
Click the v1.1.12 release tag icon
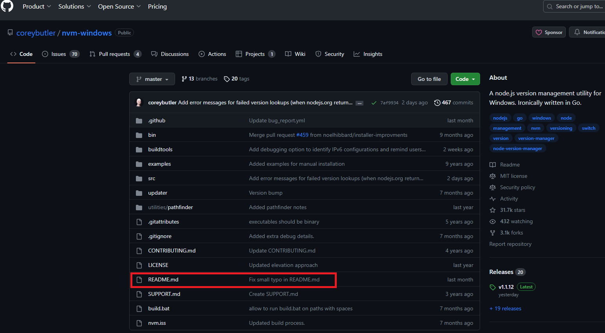[x=493, y=287]
